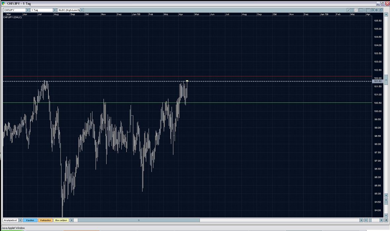Click the Java Applet Window status text

(x=13, y=228)
